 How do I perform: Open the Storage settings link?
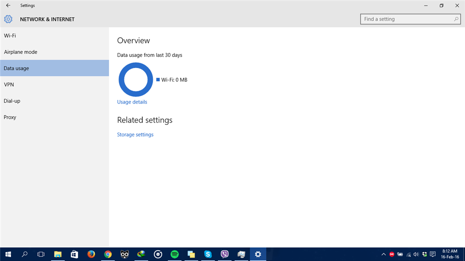point(135,135)
